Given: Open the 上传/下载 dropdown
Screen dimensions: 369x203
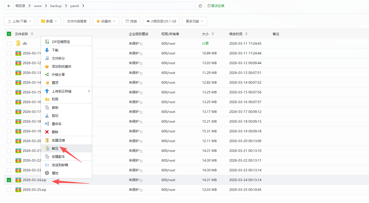Looking at the screenshot, I should 19,21.
